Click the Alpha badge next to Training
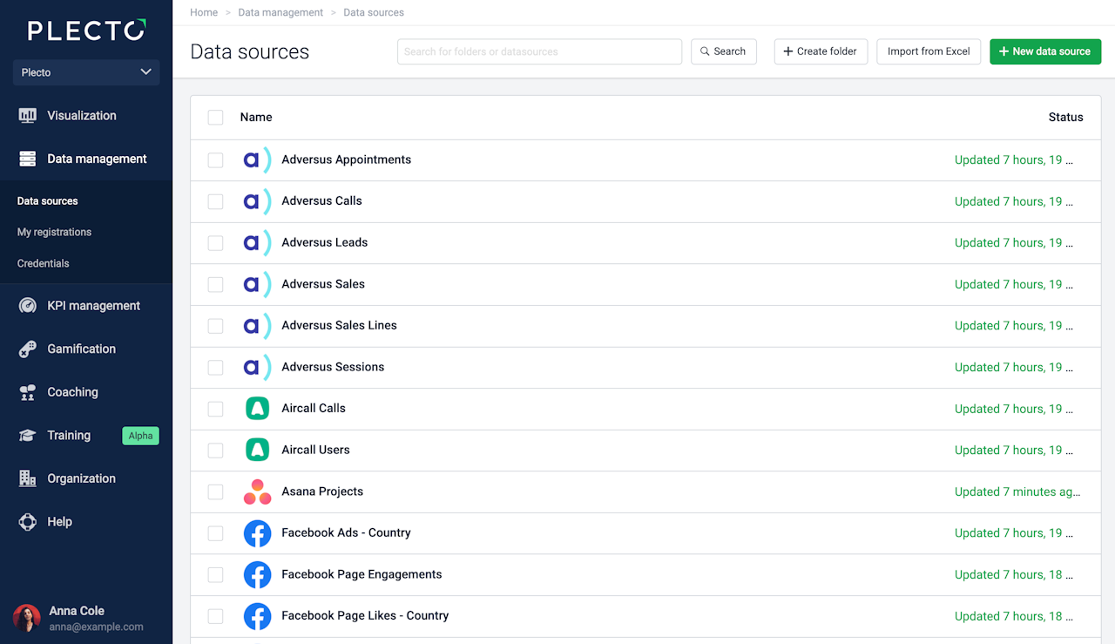The width and height of the screenshot is (1115, 644). pos(140,436)
